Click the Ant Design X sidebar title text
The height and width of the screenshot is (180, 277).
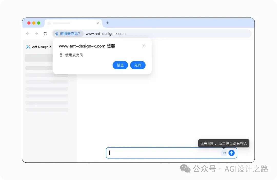[42, 47]
